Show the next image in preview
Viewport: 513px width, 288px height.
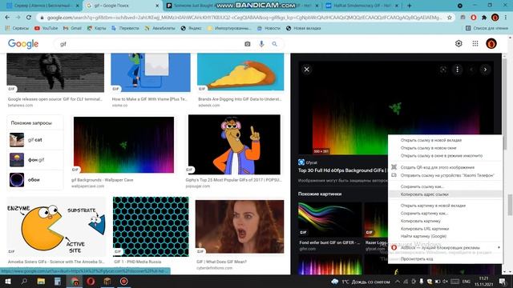(485, 70)
